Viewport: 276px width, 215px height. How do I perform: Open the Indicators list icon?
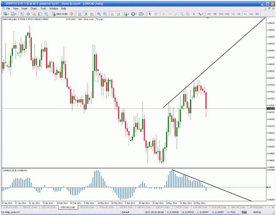click(x=126, y=14)
